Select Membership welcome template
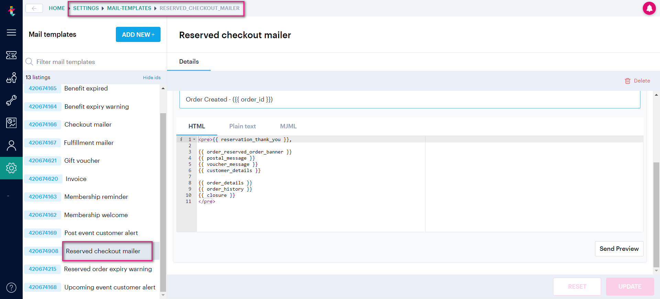Viewport: 660px width, 299px height. [96, 215]
